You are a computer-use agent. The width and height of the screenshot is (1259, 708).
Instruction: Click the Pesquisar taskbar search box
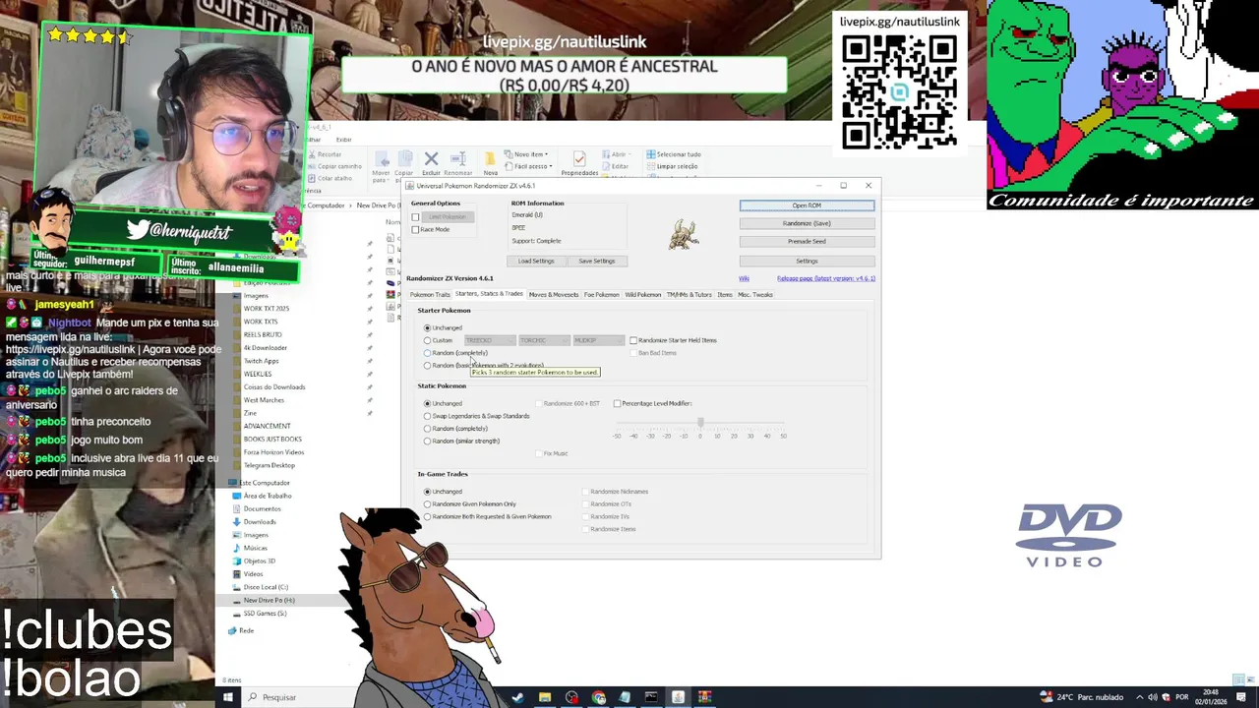(278, 697)
